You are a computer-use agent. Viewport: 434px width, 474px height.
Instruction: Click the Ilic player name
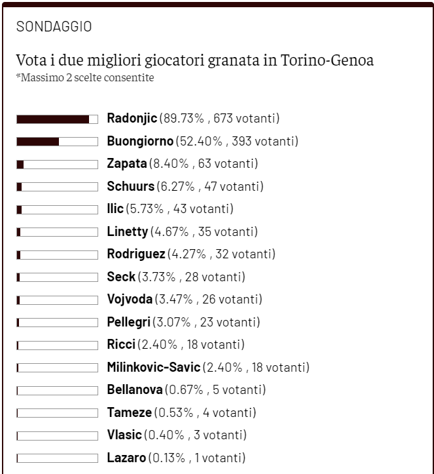[x=115, y=209]
